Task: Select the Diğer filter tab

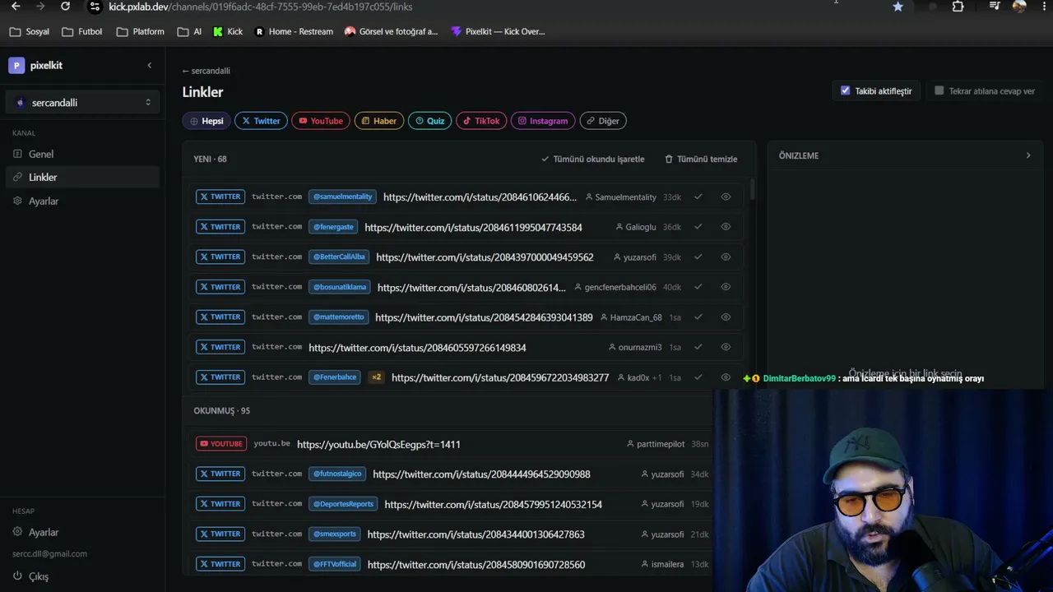Action: point(603,121)
